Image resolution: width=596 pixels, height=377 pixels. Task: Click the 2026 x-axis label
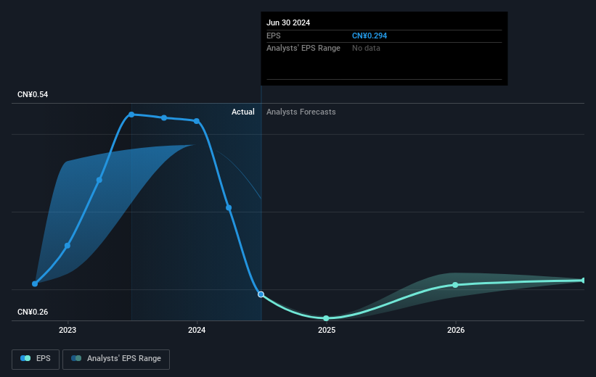[x=456, y=331]
